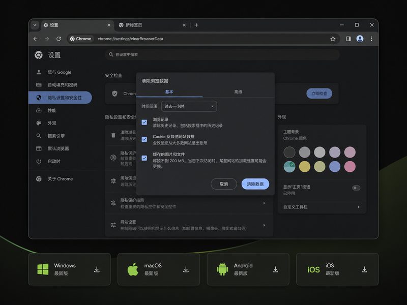The width and height of the screenshot is (407, 305).
Task: Download iOS version via download icon
Action: coord(364,269)
